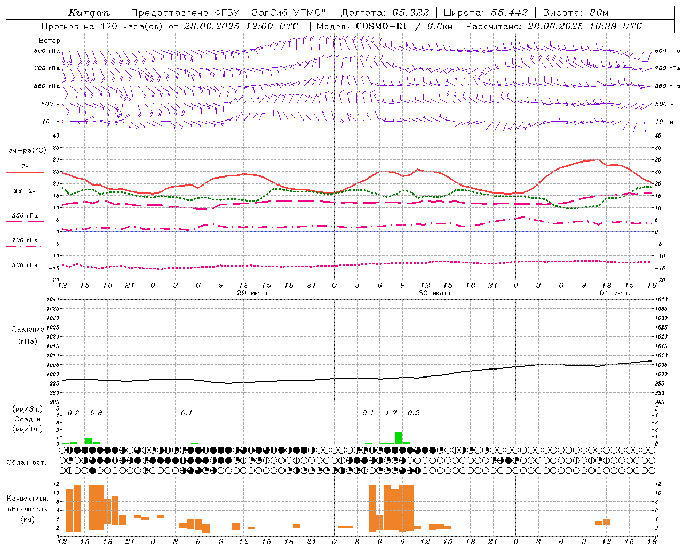
Task: Click the elevation text Высота: 80м
Action: [x=576, y=13]
